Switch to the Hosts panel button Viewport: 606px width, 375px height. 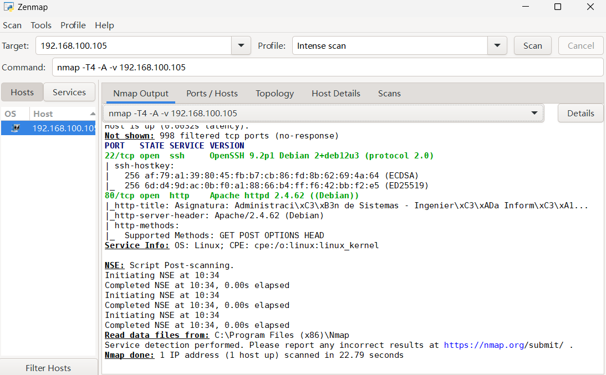22,93
